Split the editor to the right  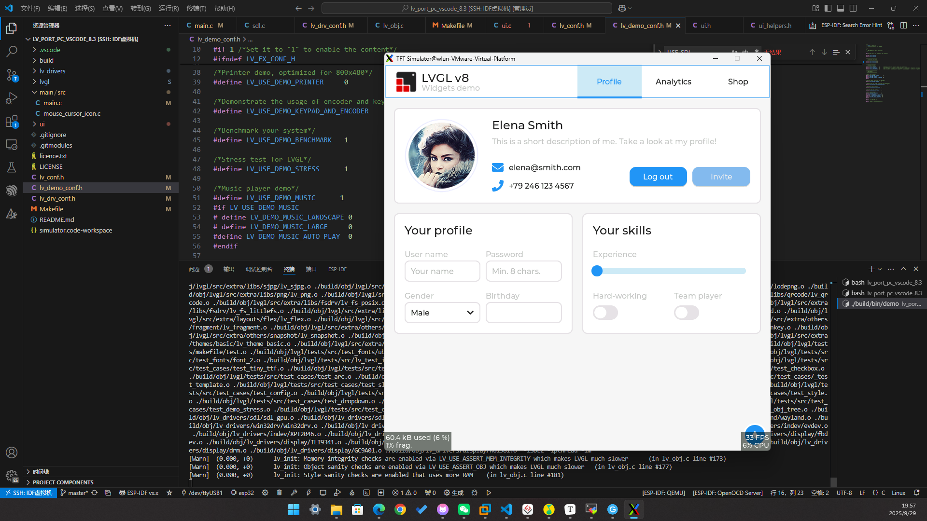(x=903, y=26)
